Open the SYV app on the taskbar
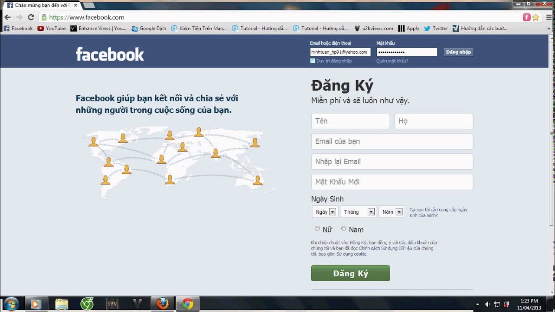Image resolution: width=555 pixels, height=312 pixels. pyautogui.click(x=112, y=304)
